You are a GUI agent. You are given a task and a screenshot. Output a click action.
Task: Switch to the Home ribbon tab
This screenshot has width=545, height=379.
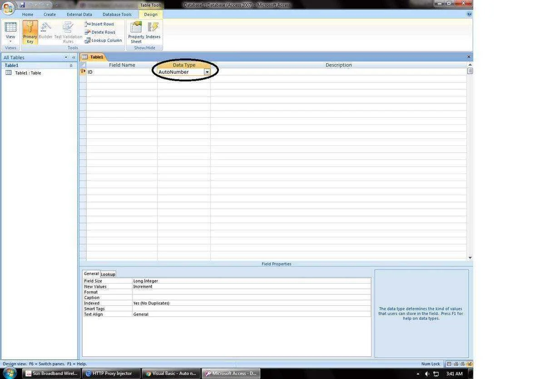coord(28,14)
